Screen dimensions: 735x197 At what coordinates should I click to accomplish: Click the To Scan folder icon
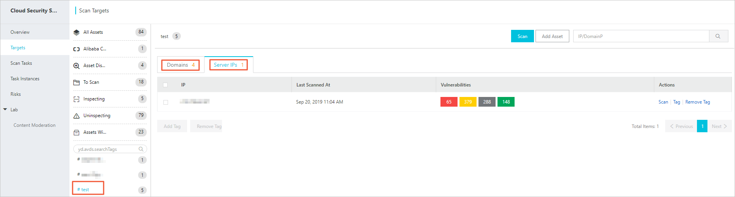point(76,83)
